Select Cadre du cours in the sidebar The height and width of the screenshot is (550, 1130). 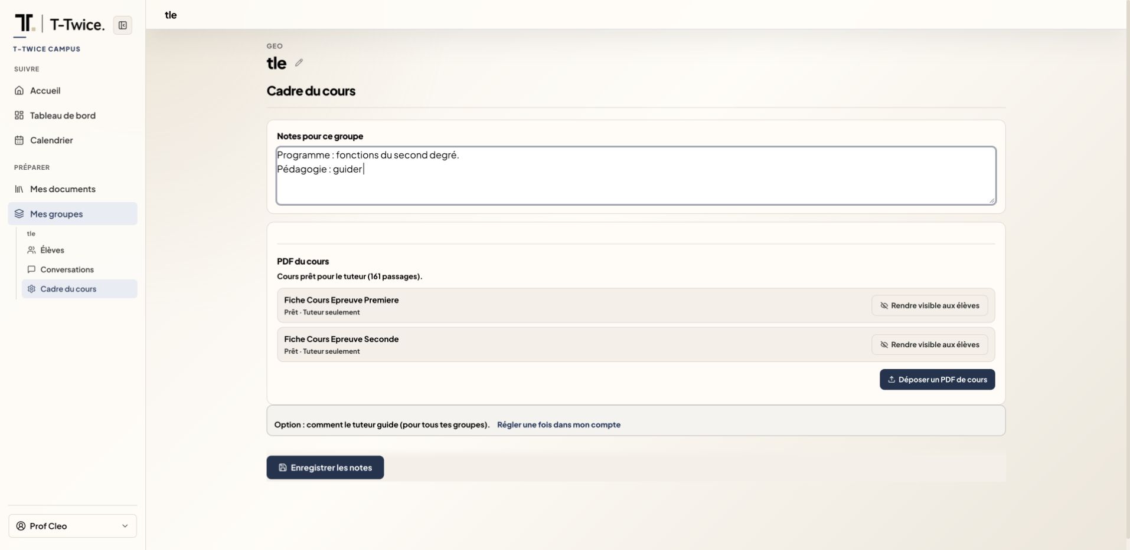coord(80,289)
